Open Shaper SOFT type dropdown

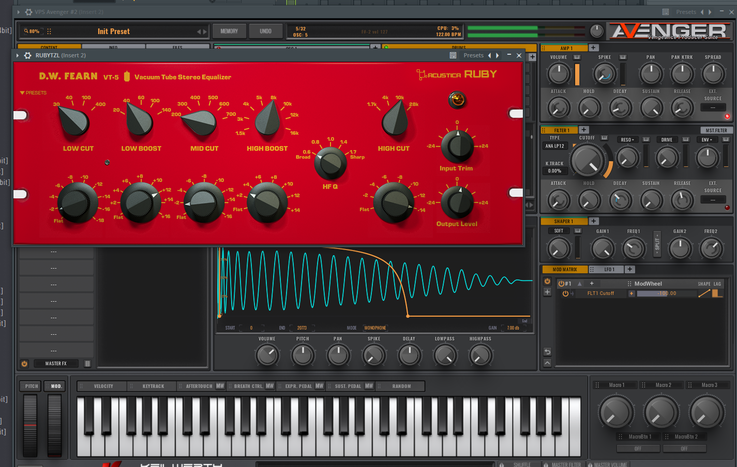click(x=559, y=231)
